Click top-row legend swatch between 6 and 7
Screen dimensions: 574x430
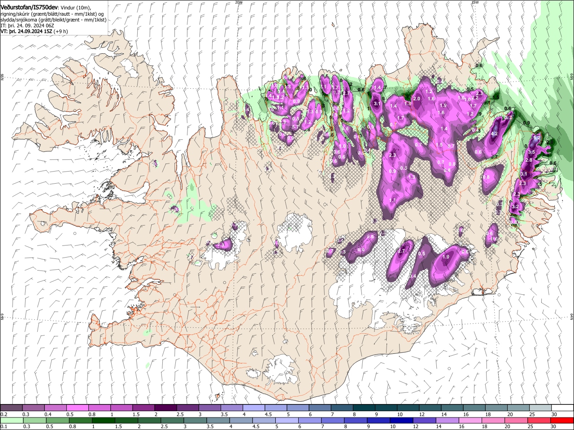coord(320,408)
